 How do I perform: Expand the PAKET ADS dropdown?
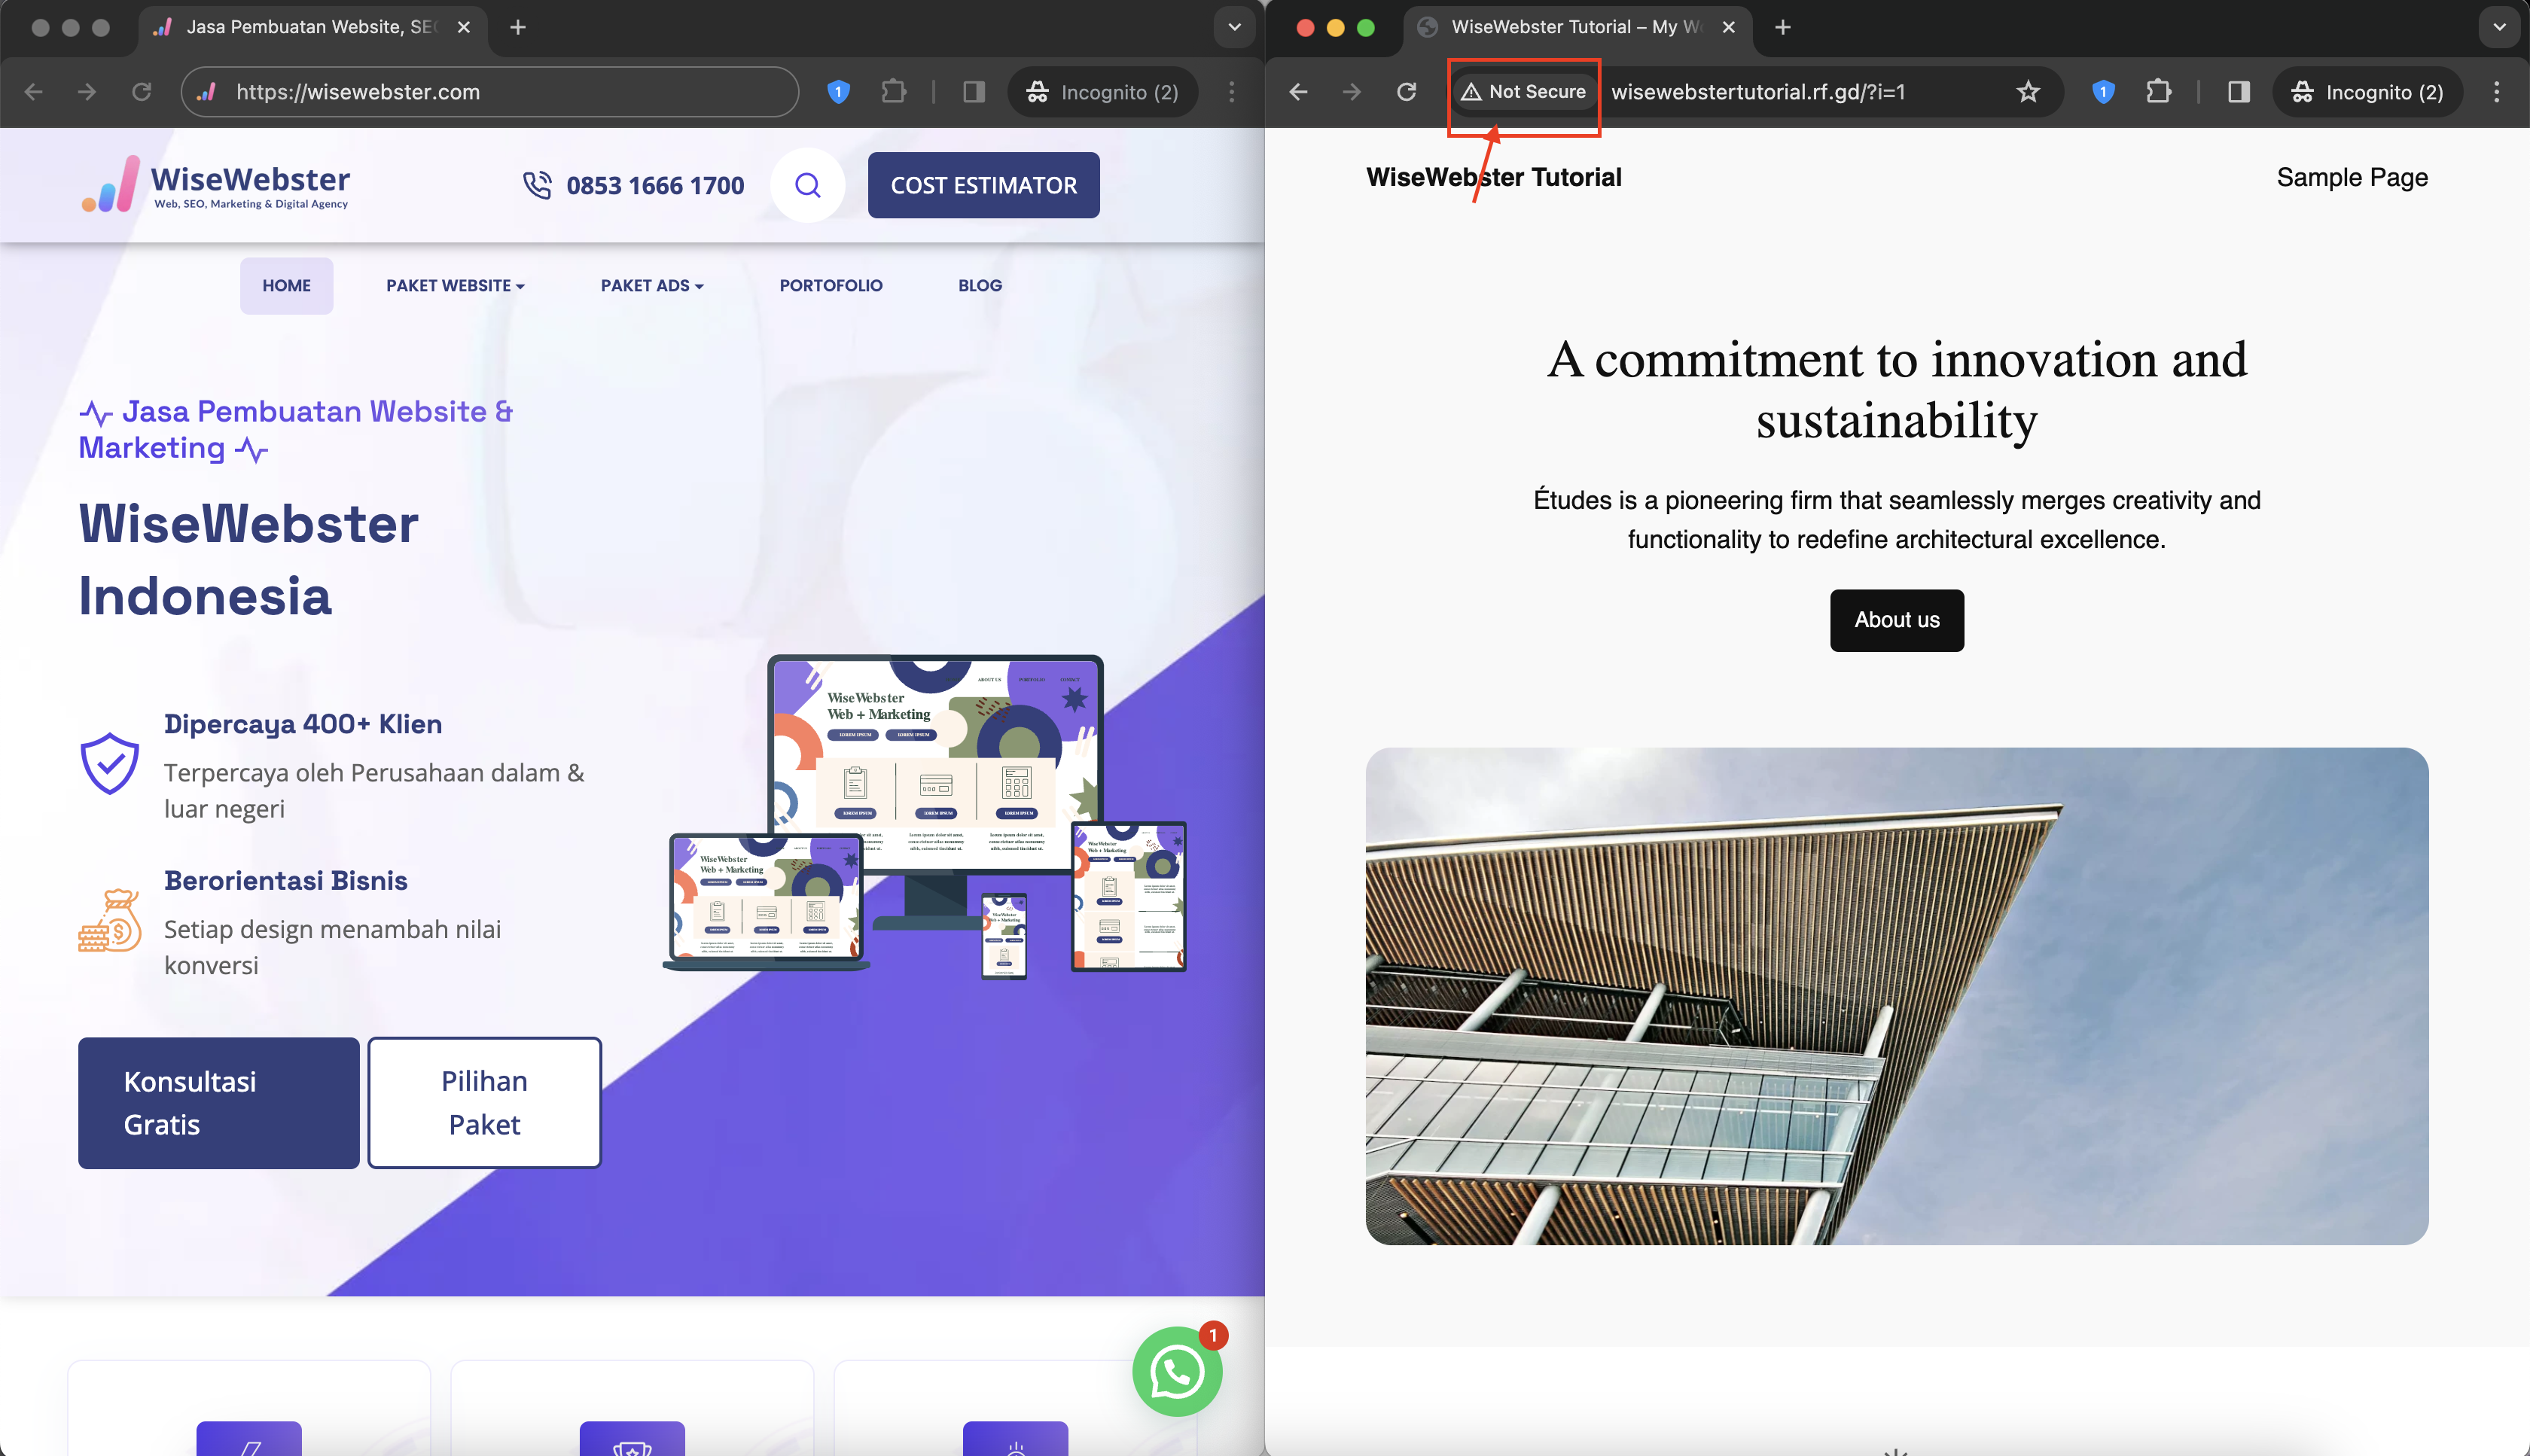tap(651, 286)
